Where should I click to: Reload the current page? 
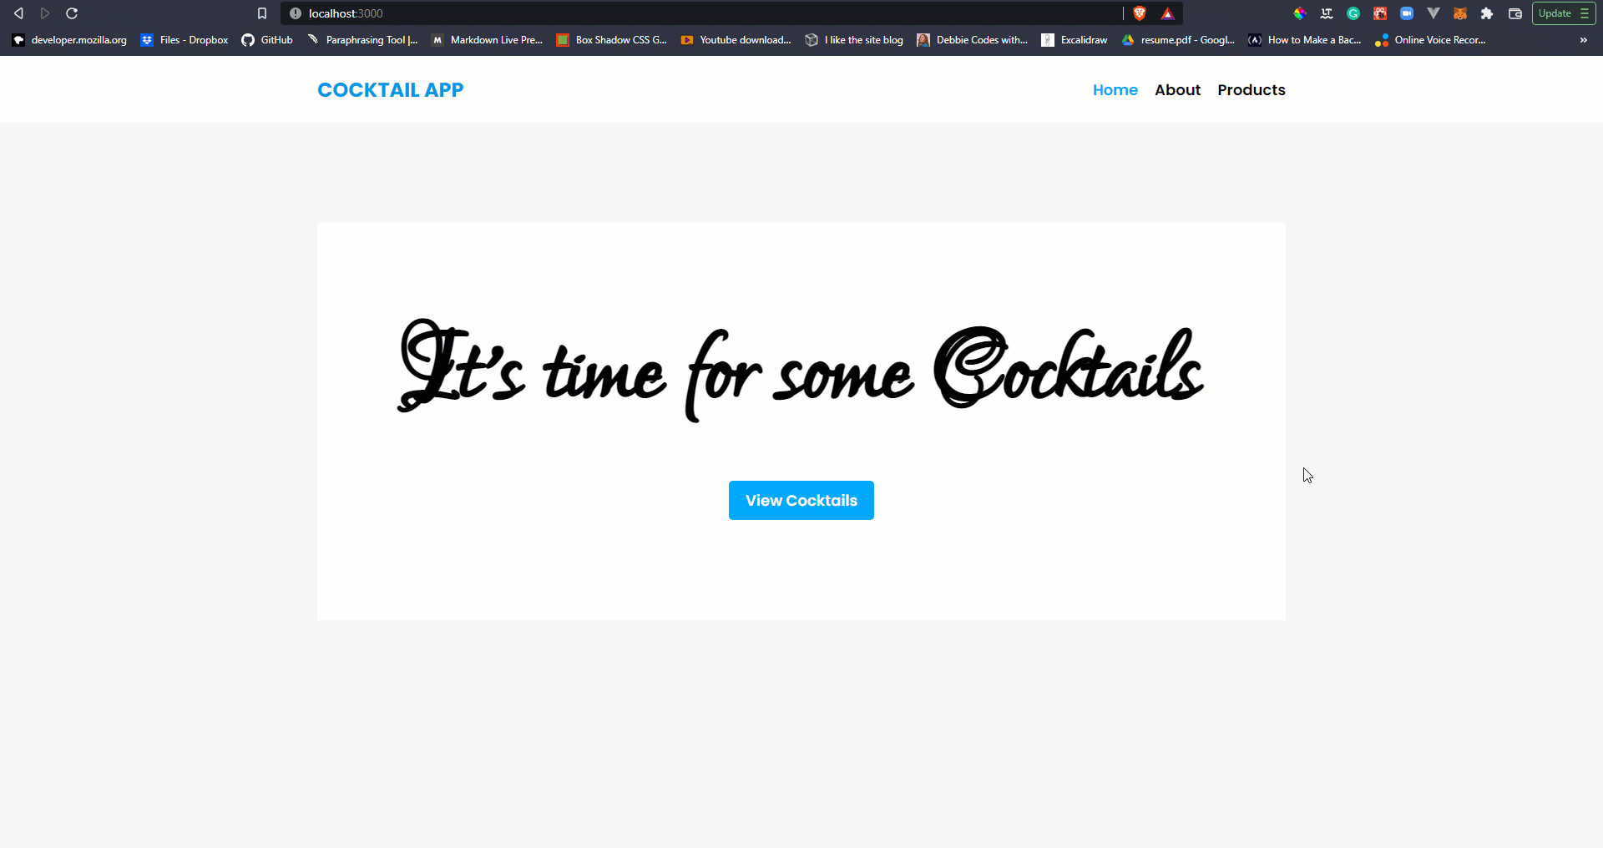click(x=72, y=13)
